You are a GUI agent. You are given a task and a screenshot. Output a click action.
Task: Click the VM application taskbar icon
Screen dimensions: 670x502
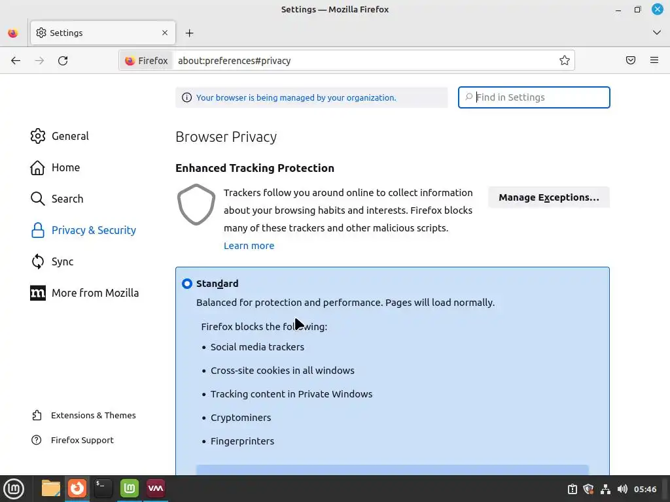coord(156,489)
